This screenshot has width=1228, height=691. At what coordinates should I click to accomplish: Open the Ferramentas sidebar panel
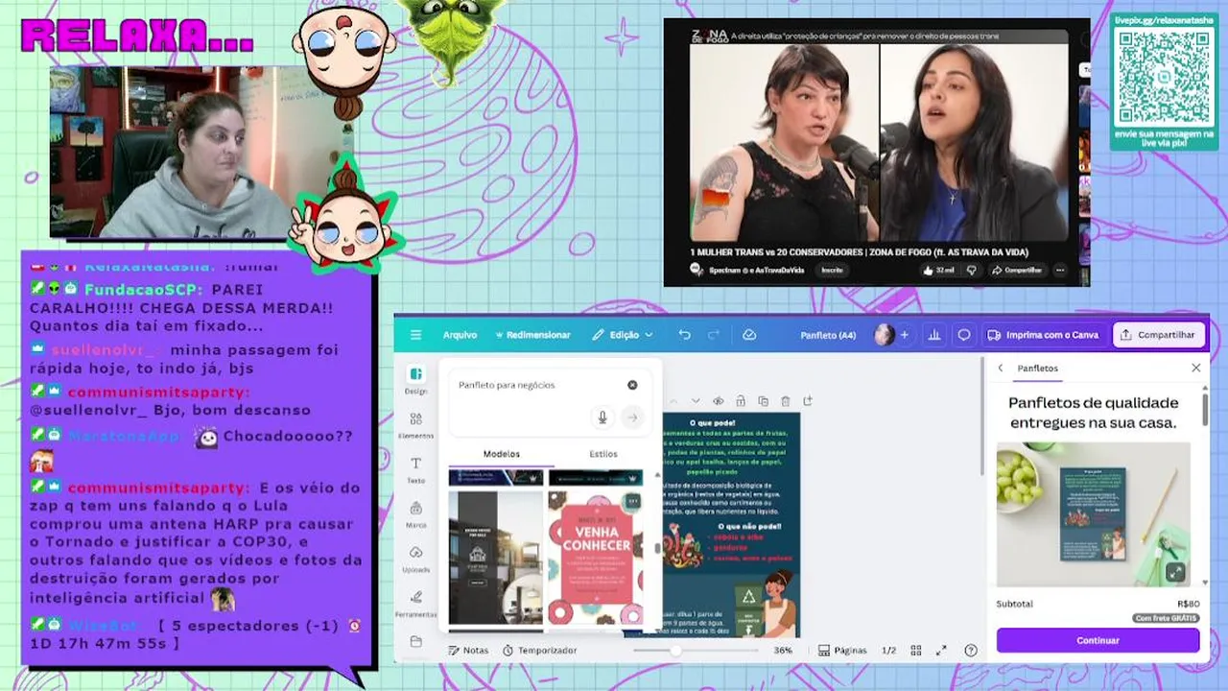415,603
